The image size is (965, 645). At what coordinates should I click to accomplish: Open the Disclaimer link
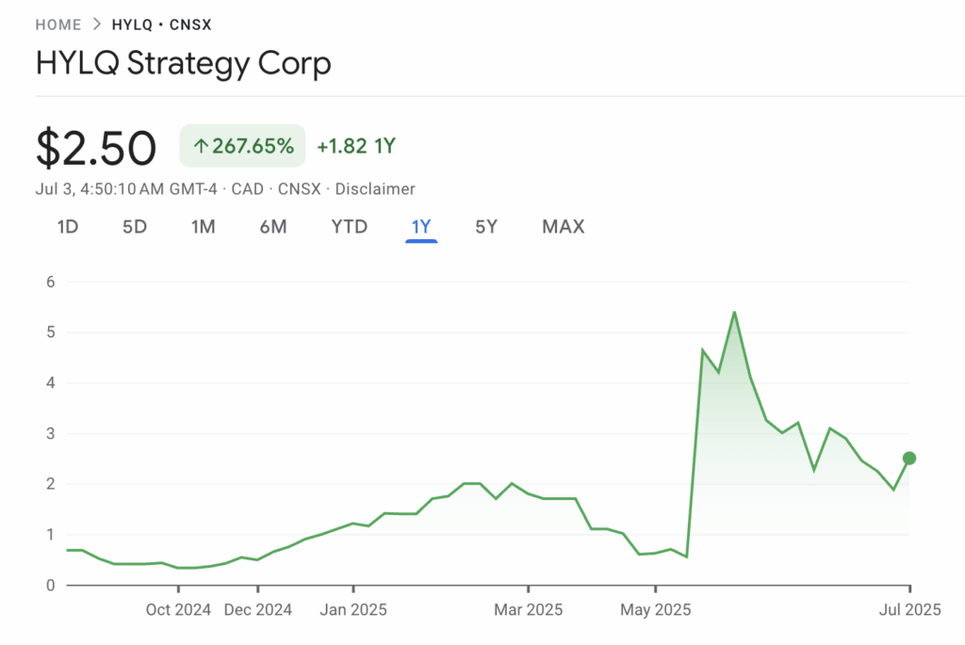374,189
